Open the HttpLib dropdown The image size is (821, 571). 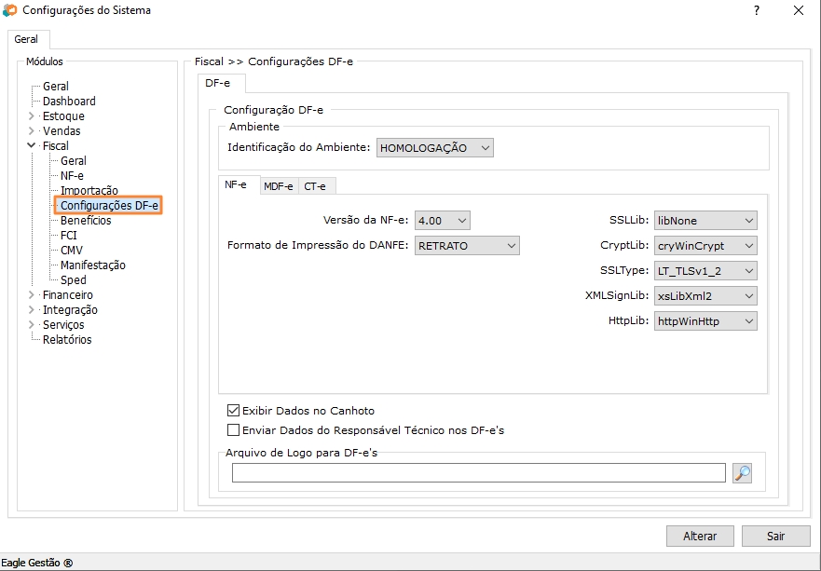[705, 320]
